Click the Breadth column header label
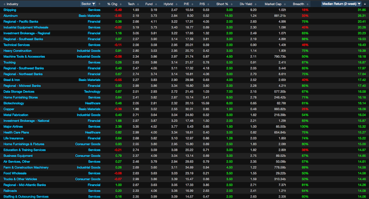This screenshot has width=369, height=199. tap(298, 4)
